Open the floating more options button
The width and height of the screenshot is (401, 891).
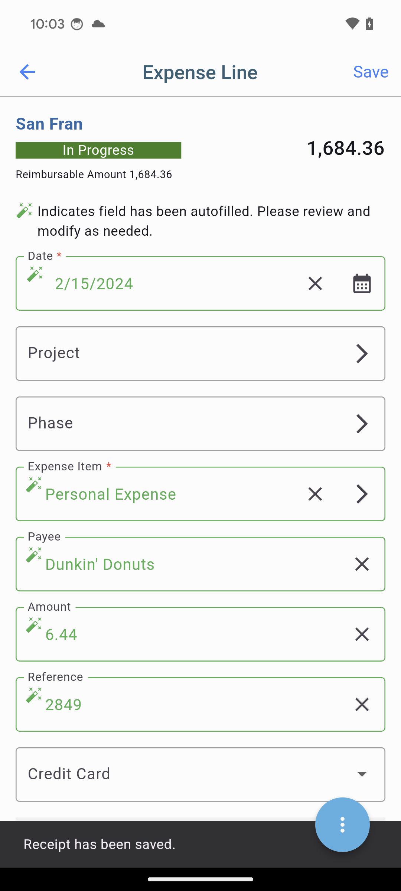tap(342, 825)
